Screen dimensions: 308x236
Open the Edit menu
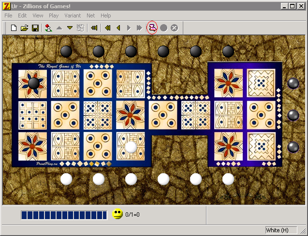point(22,15)
